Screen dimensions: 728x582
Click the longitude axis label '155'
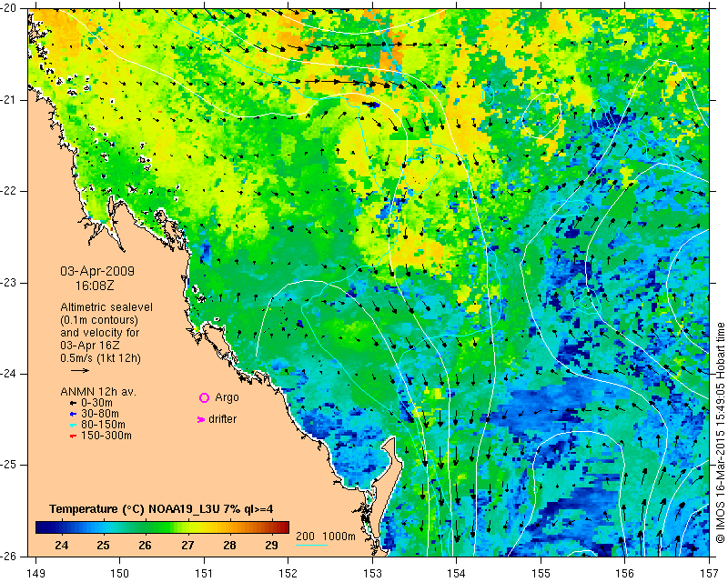tap(541, 574)
